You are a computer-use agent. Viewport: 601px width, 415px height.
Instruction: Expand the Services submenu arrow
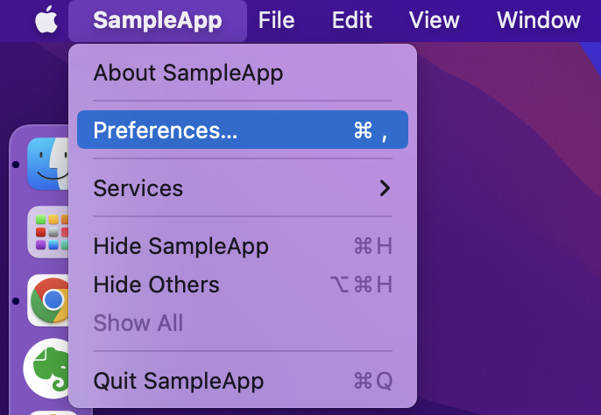385,188
